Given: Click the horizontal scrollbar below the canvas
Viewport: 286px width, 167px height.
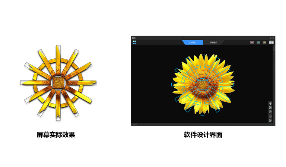Looking at the screenshot, I should click(x=201, y=124).
